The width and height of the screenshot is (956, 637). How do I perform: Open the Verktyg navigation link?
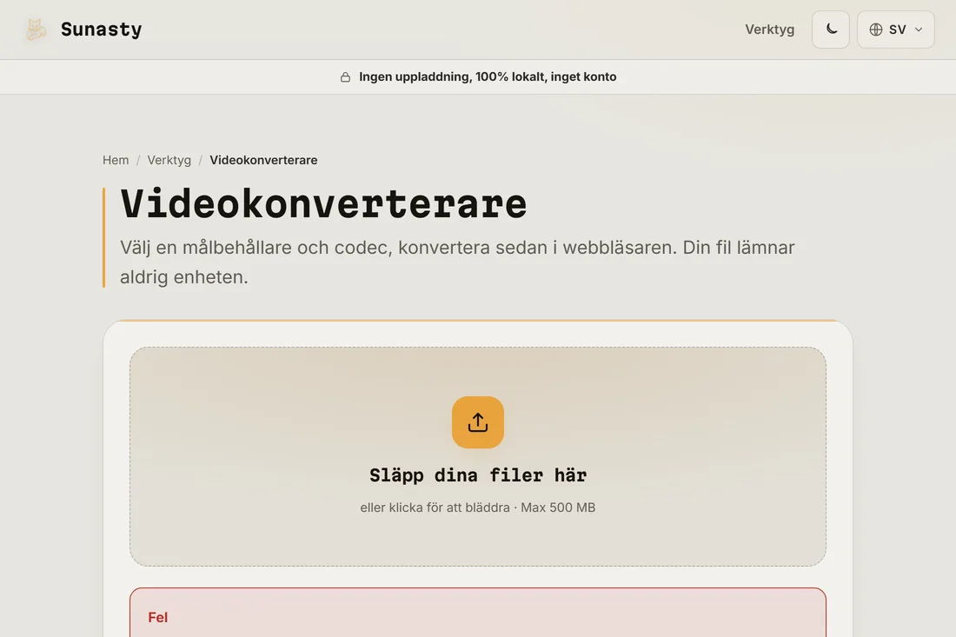769,30
